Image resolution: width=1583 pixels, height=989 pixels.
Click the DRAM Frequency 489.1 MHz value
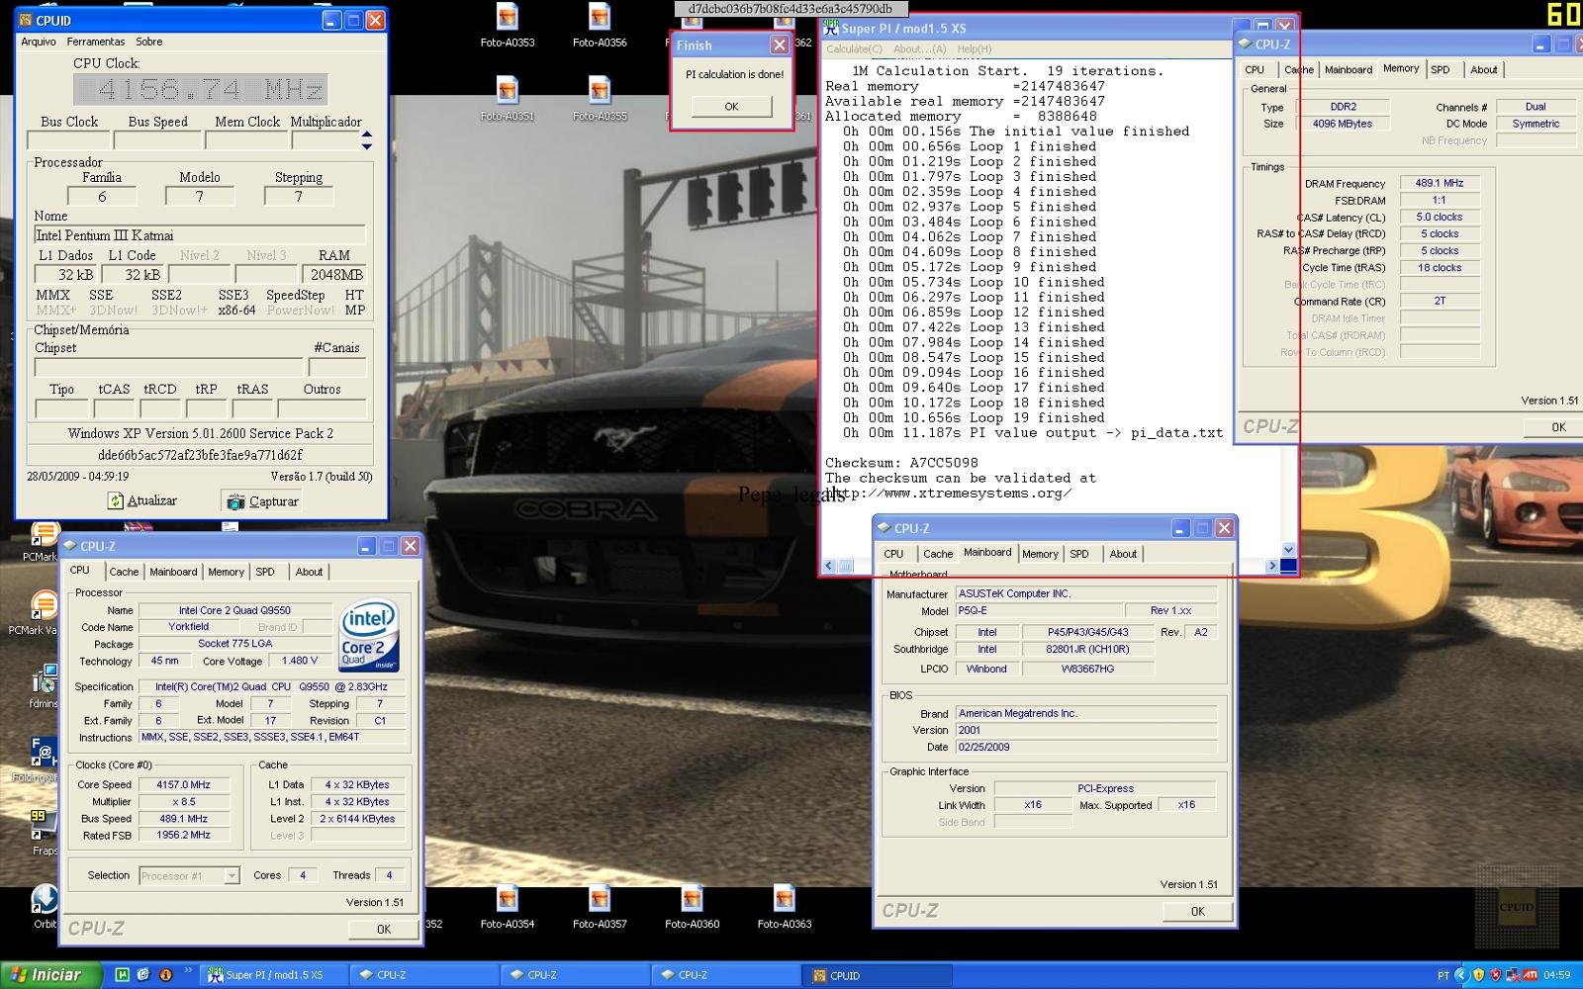(1440, 183)
